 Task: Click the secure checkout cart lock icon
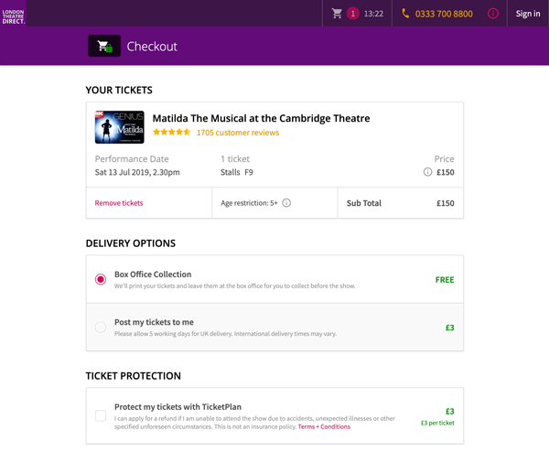pyautogui.click(x=104, y=46)
